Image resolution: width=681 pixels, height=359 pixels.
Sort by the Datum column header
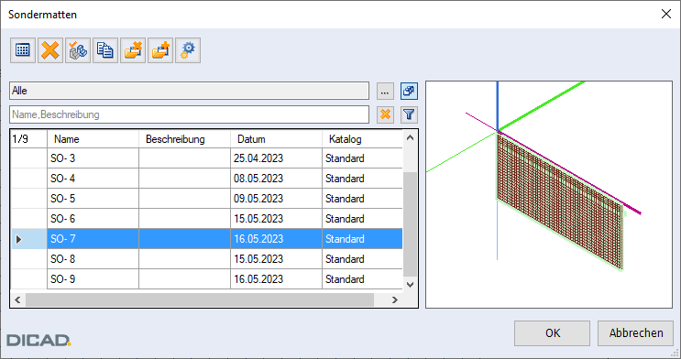click(276, 139)
